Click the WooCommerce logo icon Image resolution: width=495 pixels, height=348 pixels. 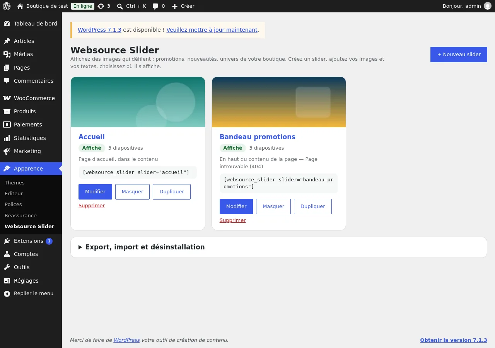tap(7, 98)
